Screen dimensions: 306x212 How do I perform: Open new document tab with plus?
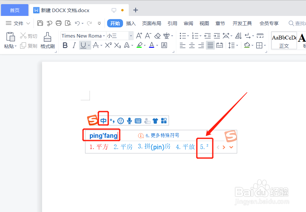(x=135, y=10)
